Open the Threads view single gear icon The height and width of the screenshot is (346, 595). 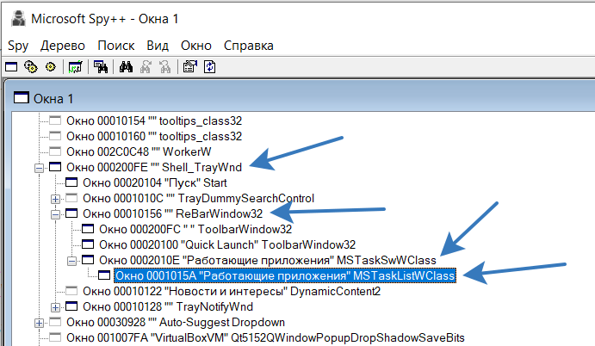point(51,67)
